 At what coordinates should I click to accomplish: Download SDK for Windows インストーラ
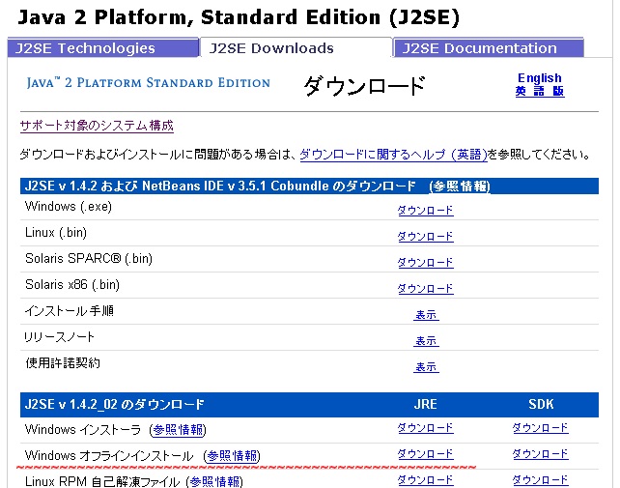[x=541, y=428]
